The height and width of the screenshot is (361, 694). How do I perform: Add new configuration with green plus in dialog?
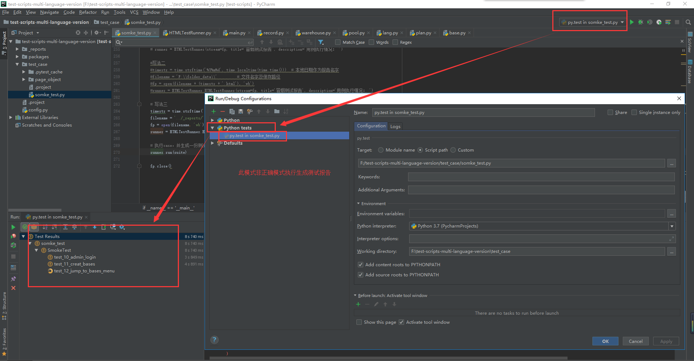[214, 111]
